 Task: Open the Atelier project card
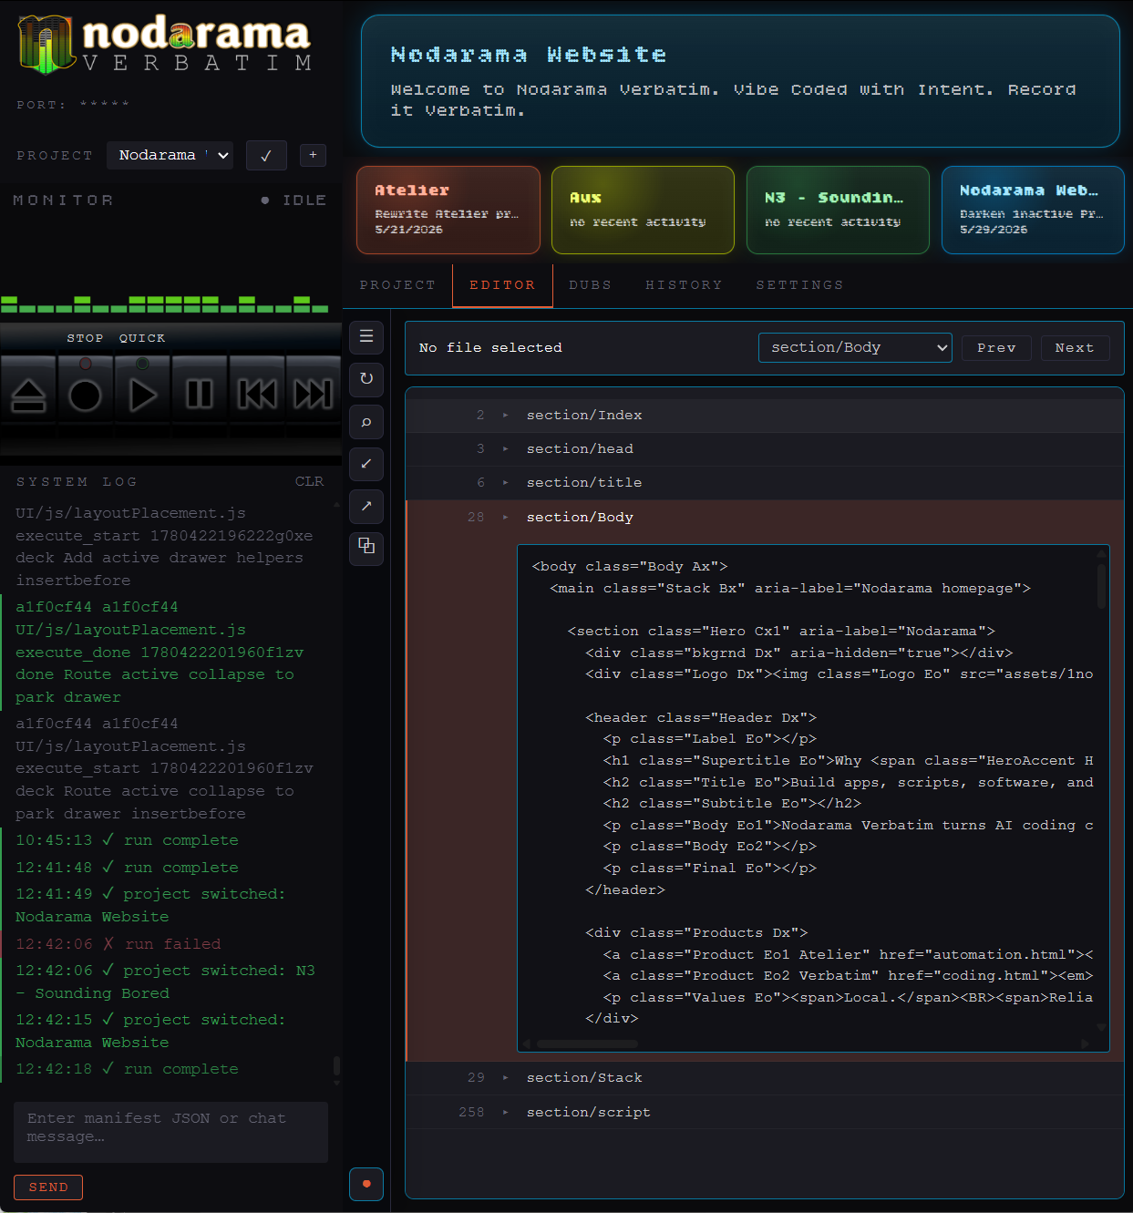pyautogui.click(x=448, y=211)
